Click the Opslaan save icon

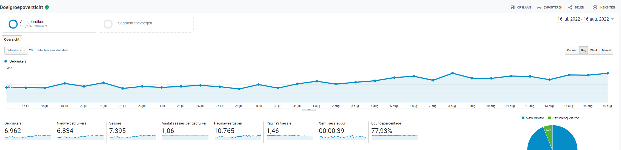click(x=512, y=7)
